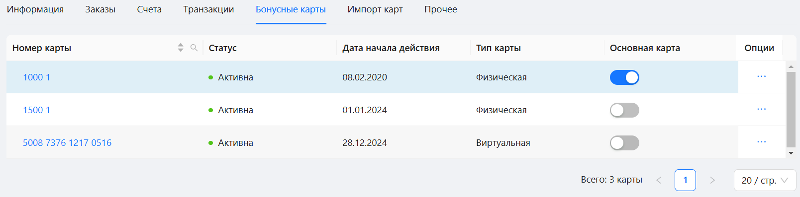Open card link 1500 1
The height and width of the screenshot is (197, 800).
point(36,110)
